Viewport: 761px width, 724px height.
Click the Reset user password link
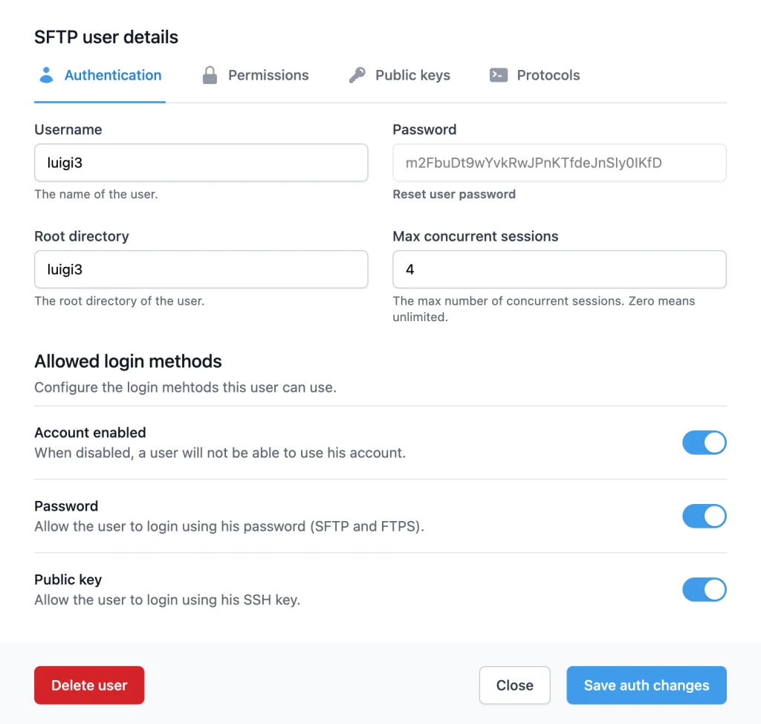tap(454, 195)
